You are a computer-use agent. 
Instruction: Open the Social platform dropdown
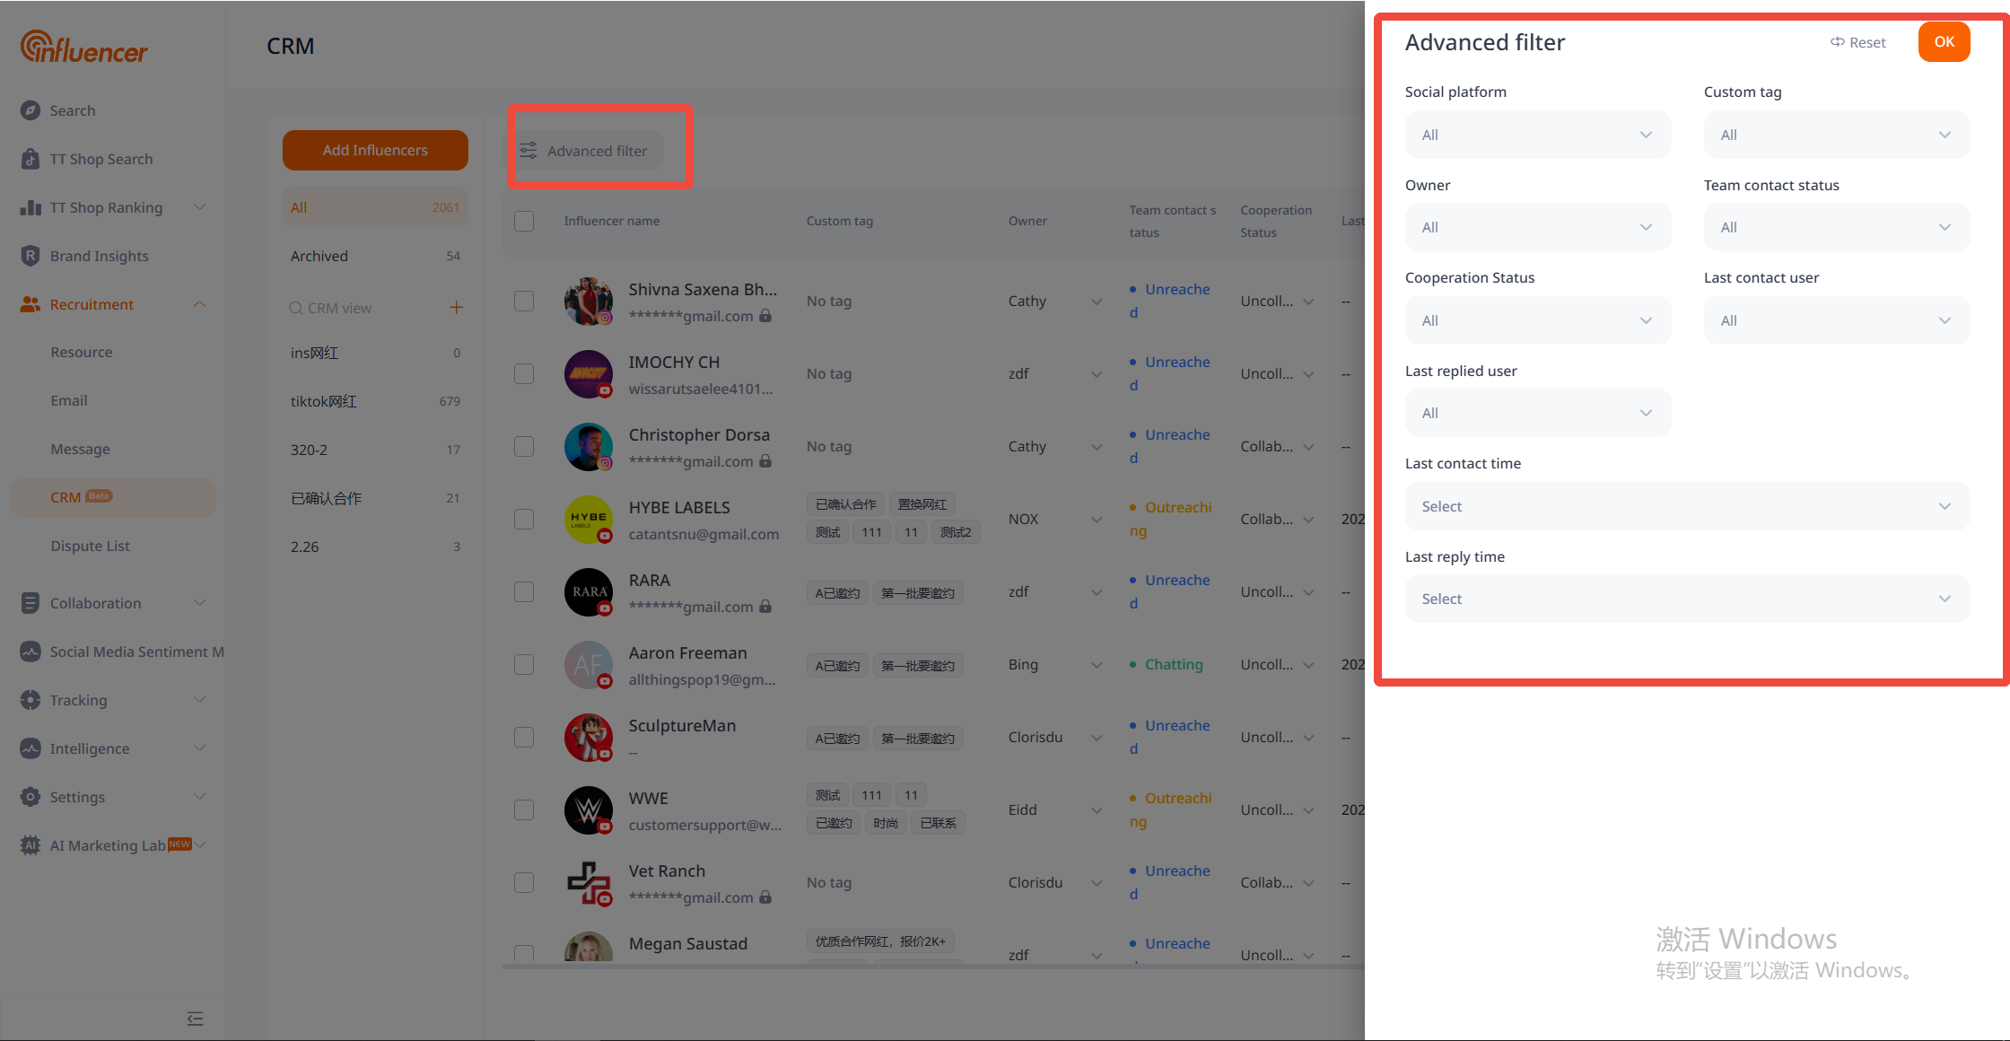point(1537,135)
